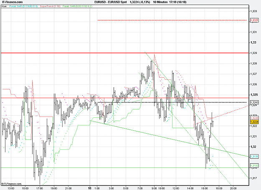The width and height of the screenshot is (261, 190).
Task: Click the 1,329 price axis label
Action: (x=253, y=53)
